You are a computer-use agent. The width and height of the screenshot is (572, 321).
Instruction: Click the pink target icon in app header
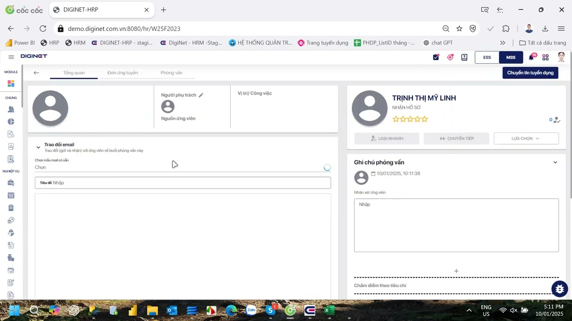pos(450,57)
